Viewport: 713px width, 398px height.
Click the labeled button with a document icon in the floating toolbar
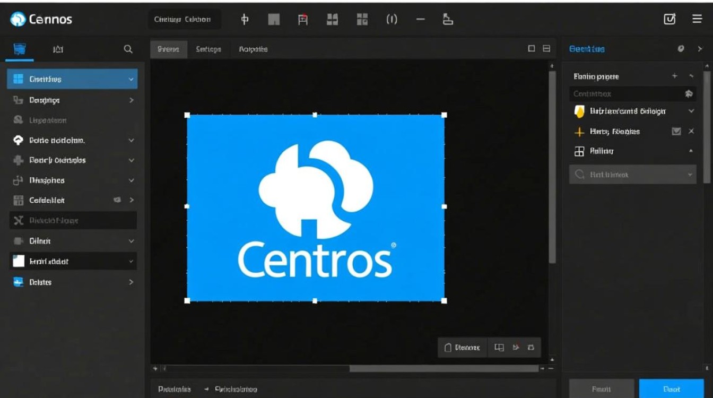coord(462,348)
